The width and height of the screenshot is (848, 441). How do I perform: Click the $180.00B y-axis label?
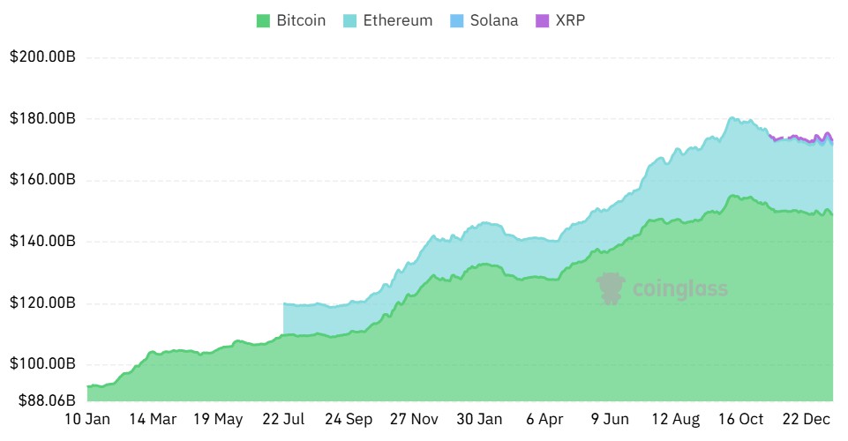coord(42,118)
